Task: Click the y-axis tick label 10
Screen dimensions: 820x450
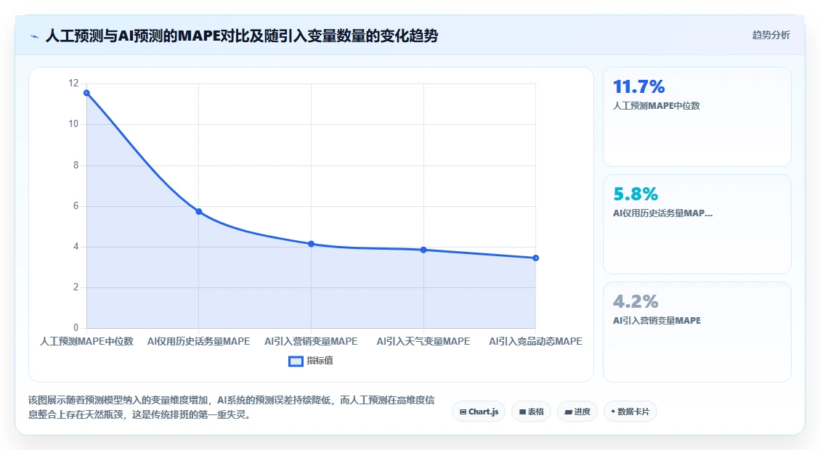Action: (73, 124)
